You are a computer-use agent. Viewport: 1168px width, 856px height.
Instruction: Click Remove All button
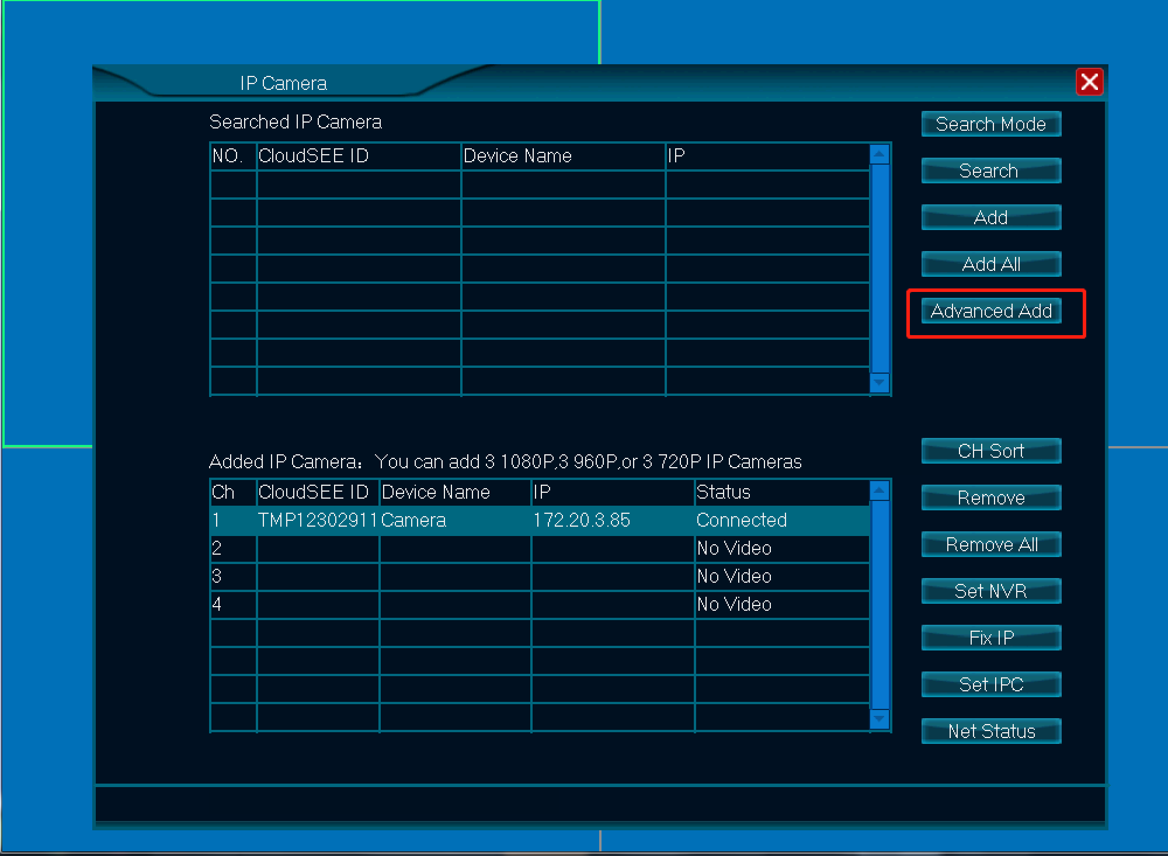pyautogui.click(x=991, y=544)
